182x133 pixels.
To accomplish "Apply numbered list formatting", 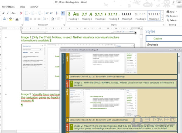I will point(33,13).
